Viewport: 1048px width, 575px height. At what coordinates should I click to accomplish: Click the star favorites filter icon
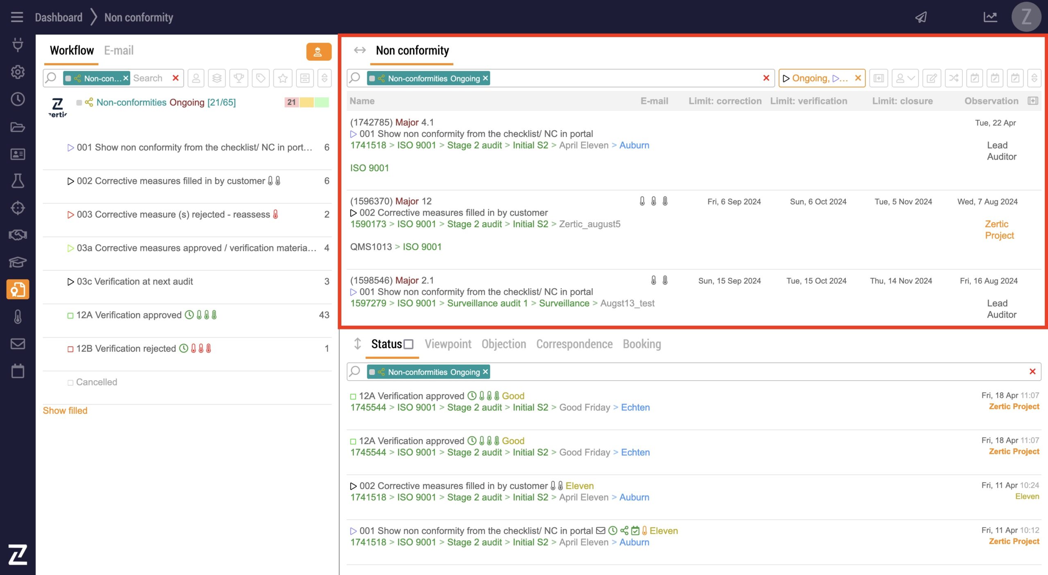coord(282,78)
